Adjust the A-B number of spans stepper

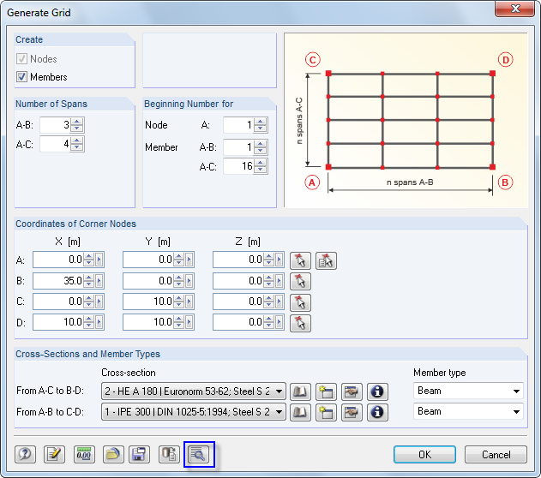(x=77, y=125)
